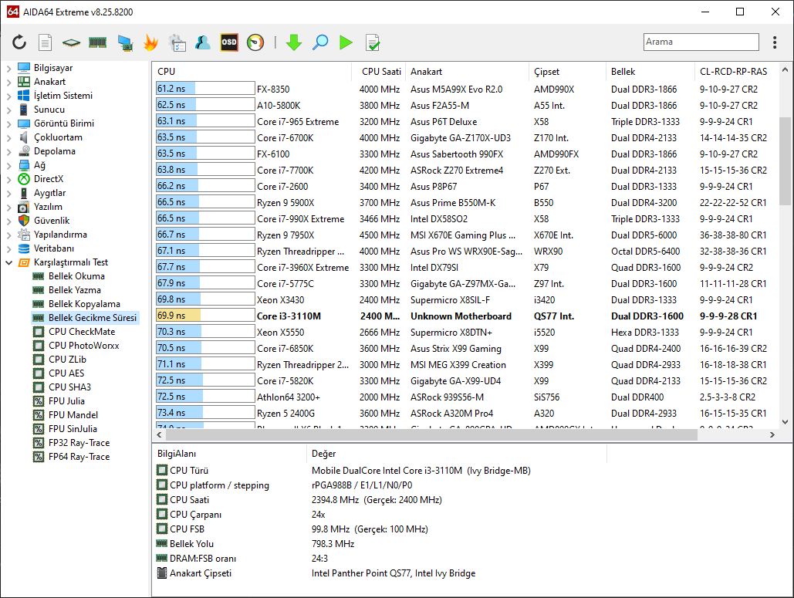Open the CPU PhotoWorxx benchmark
This screenshot has height=598, width=794.
(x=83, y=346)
